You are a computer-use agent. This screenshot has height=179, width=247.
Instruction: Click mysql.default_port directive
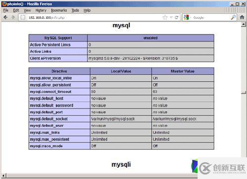(46, 112)
